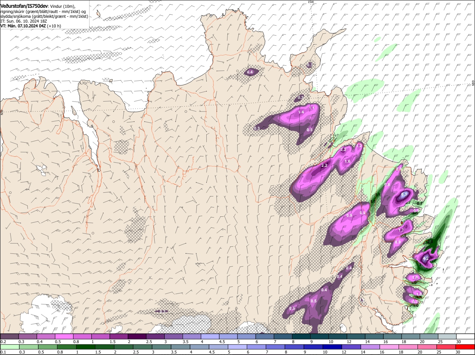This screenshot has height=355, width=475.
Task: Click the Veðurstofan/IS750dev title text
Action: tap(24, 6)
